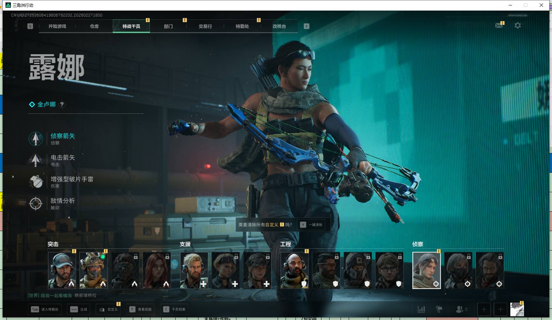Screen dimensions: 552x320
Task: Click the first empty teammate slot plus
Action: point(484,309)
